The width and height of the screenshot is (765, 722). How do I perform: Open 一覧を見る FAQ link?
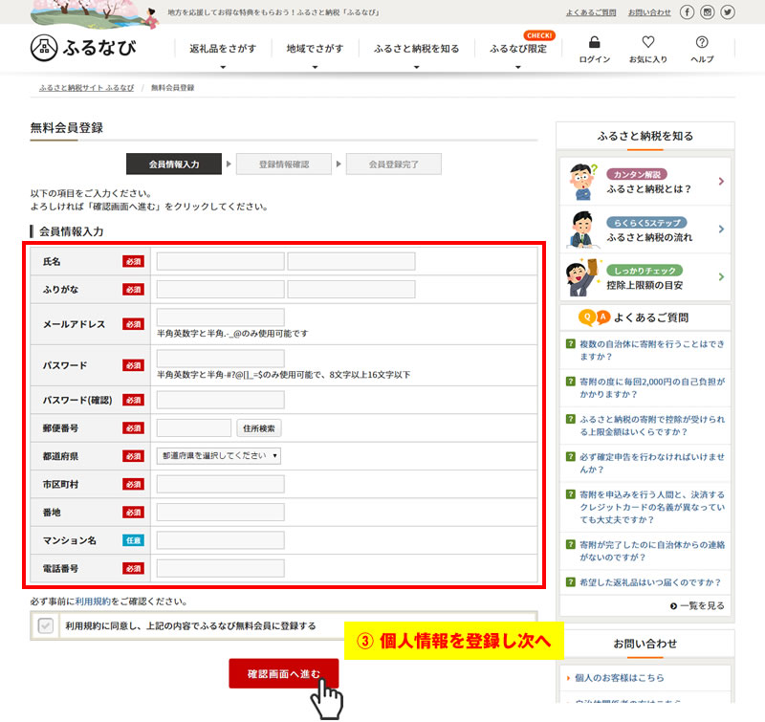[x=702, y=606]
